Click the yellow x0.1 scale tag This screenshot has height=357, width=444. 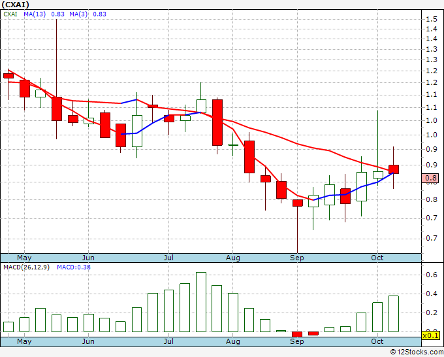[430, 335]
